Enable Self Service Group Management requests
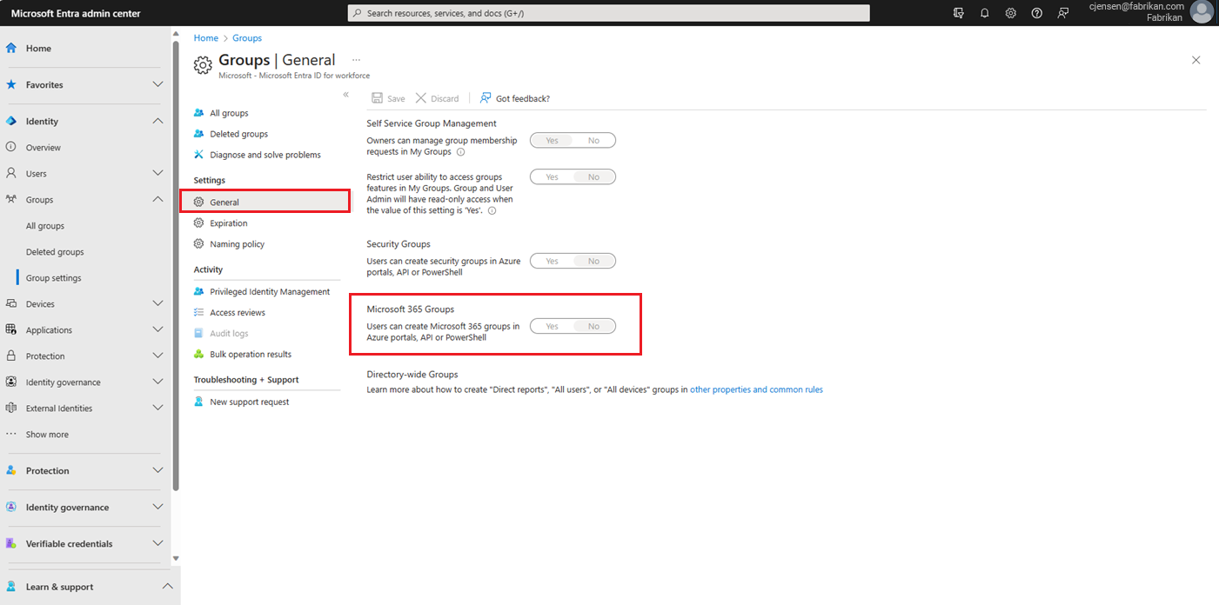Screen dimensions: 1219x605 [551, 140]
